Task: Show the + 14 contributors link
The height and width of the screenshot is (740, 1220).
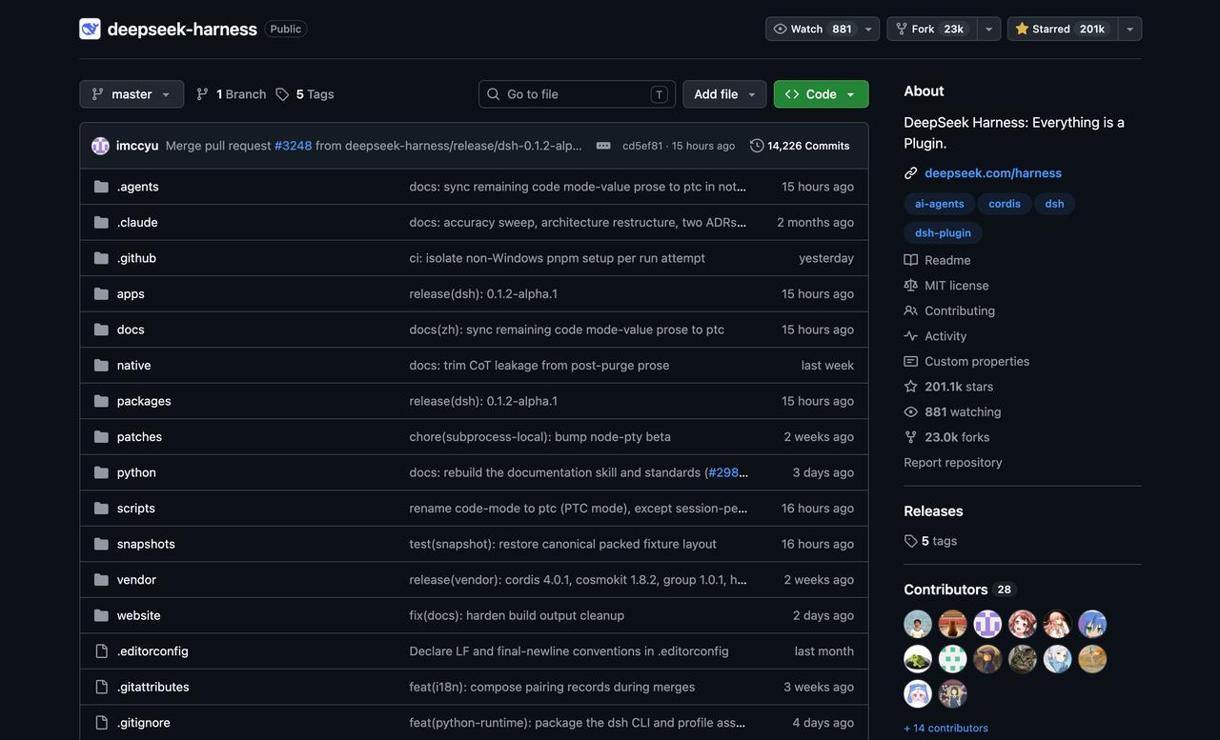Action: 945,728
